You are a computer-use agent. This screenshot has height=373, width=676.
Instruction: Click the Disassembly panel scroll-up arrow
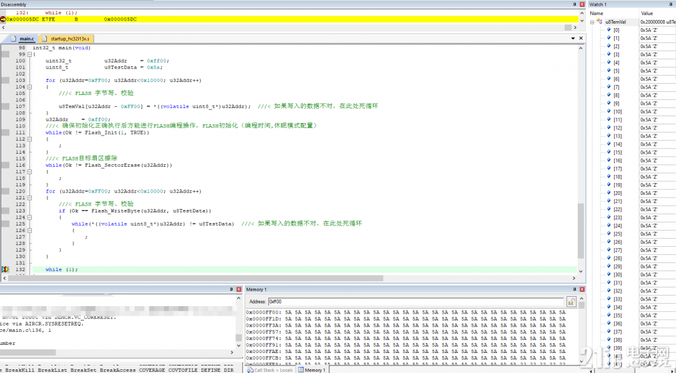tap(582, 13)
